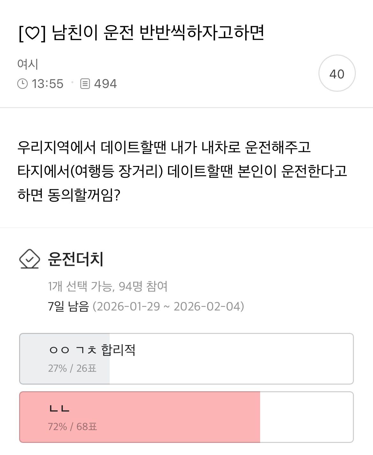Click the 72% / 68표 vote result

72,426
